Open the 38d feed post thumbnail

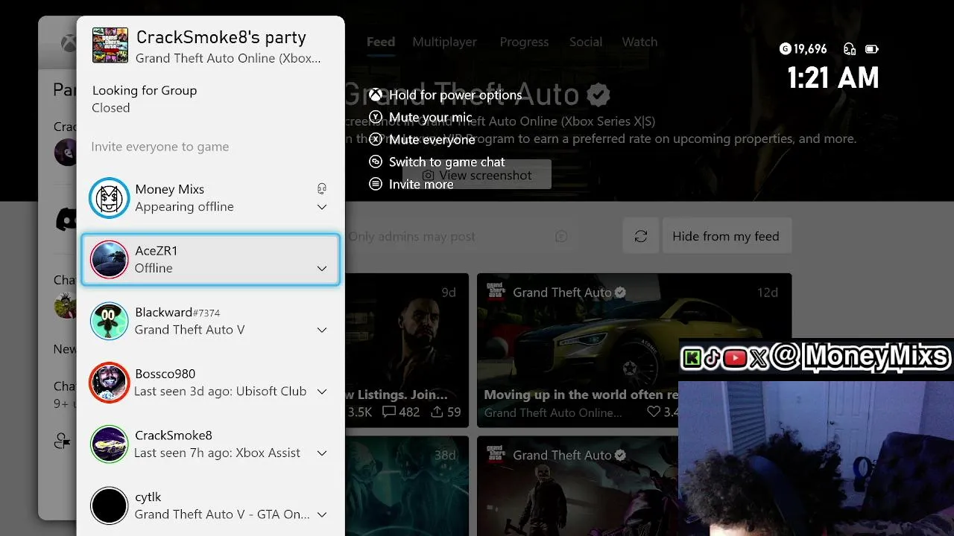point(407,486)
